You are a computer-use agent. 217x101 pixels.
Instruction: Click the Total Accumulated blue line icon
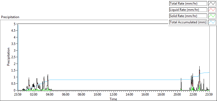click(212, 22)
